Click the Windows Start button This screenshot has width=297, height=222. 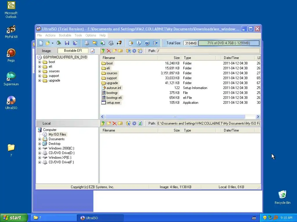(x=14, y=218)
